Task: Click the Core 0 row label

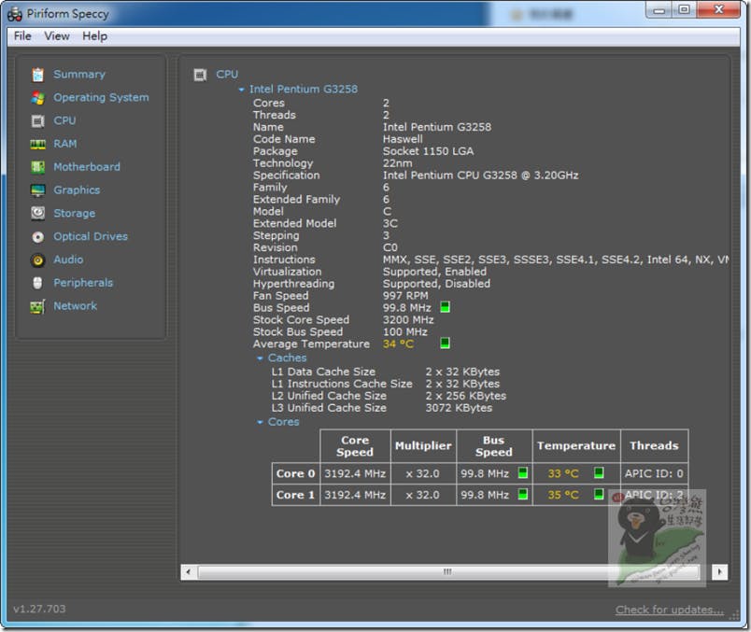Action: 295,474
